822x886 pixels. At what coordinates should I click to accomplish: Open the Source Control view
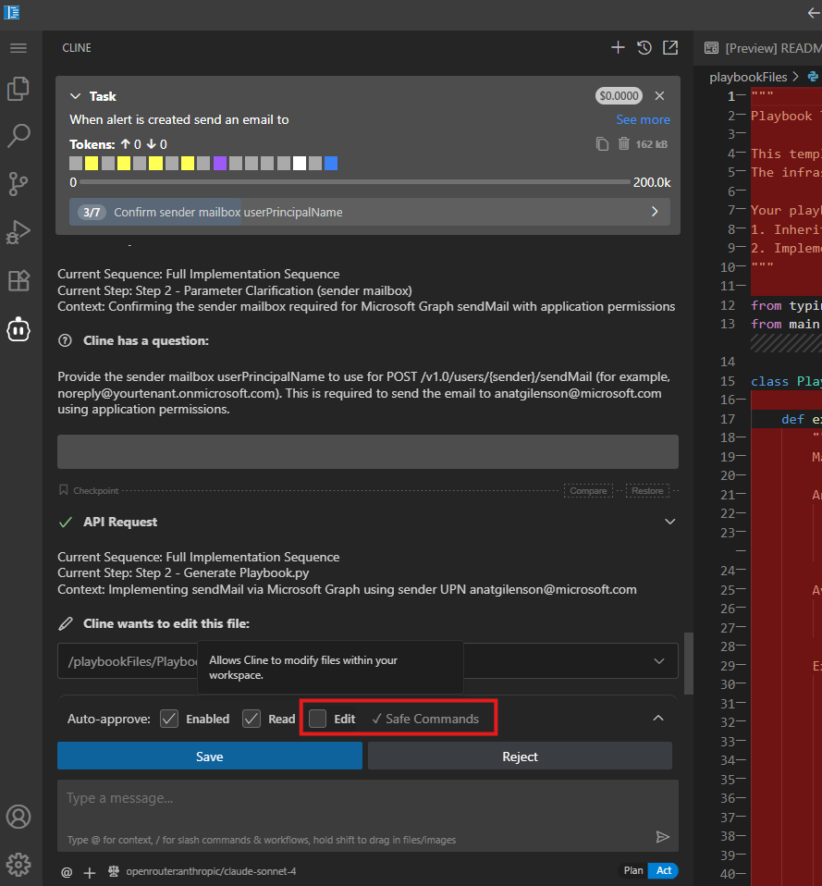(18, 184)
